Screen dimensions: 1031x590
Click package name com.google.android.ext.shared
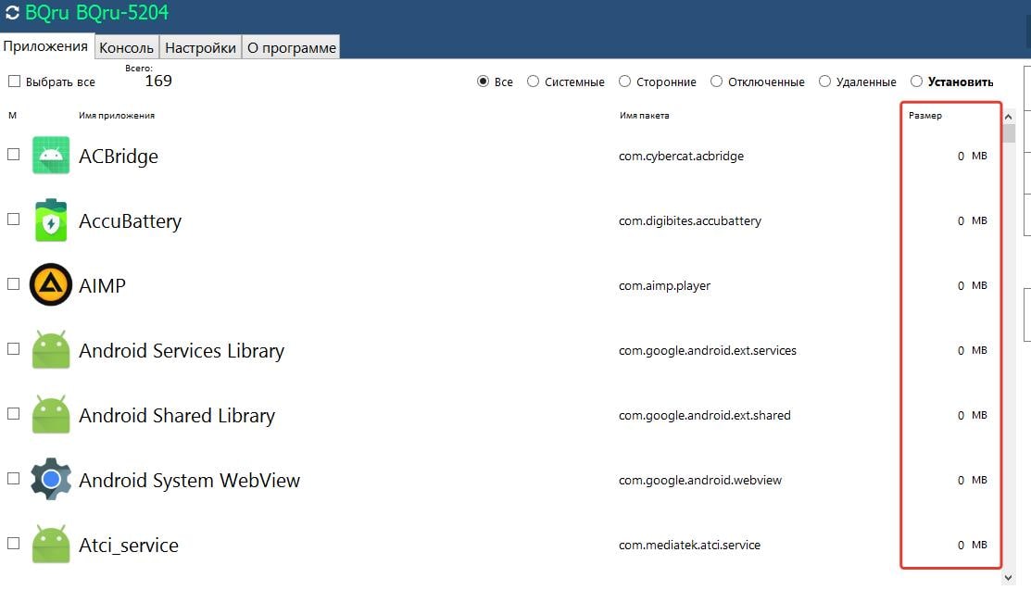(704, 415)
